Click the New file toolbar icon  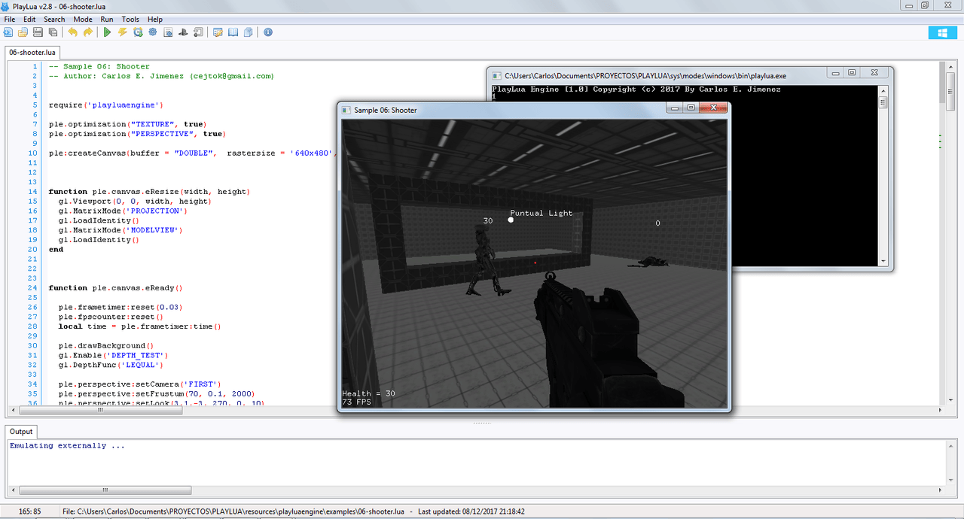coord(8,32)
